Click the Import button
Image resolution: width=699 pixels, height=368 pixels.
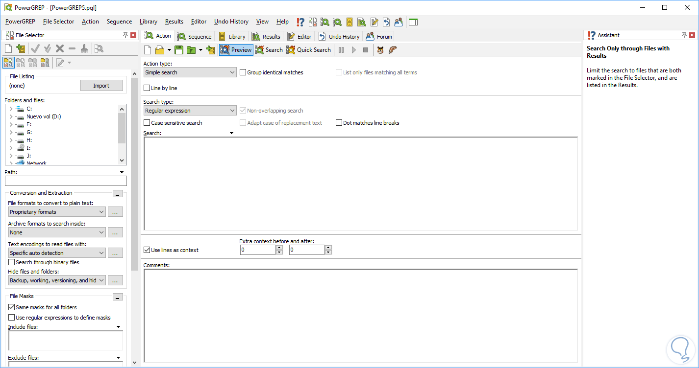[101, 86]
